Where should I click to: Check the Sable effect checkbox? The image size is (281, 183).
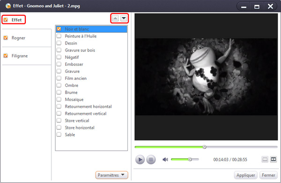point(59,134)
